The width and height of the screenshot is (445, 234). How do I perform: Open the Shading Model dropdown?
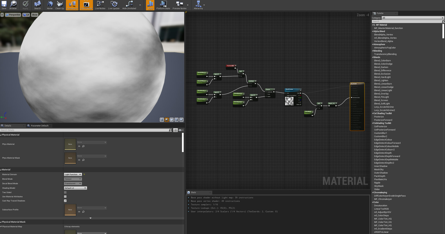tap(75, 188)
